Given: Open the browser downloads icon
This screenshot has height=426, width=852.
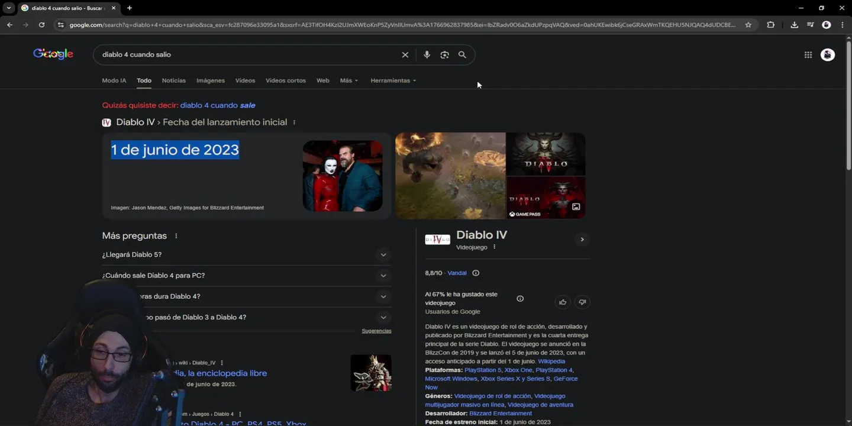Looking at the screenshot, I should tap(794, 25).
